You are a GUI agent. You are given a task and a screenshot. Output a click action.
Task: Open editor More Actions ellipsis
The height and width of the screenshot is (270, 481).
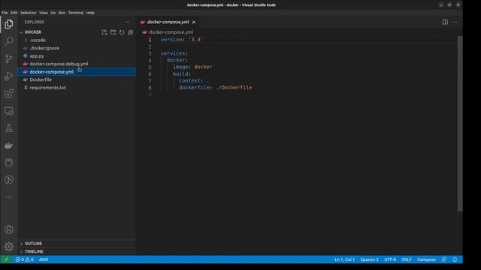[x=454, y=22]
